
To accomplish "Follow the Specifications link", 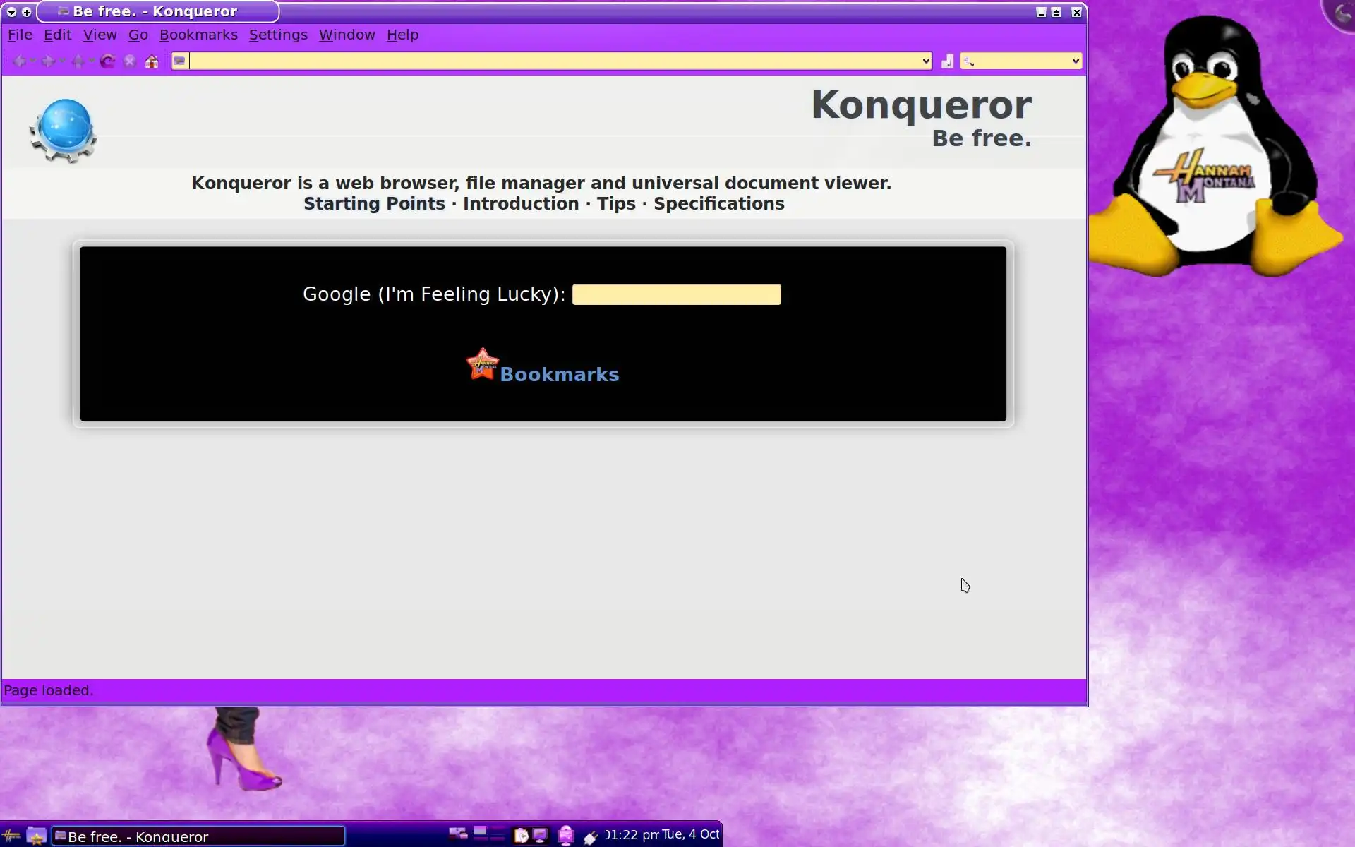I will click(718, 204).
